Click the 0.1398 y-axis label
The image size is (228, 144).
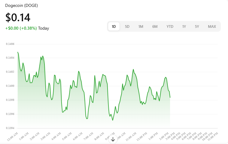[10, 100]
